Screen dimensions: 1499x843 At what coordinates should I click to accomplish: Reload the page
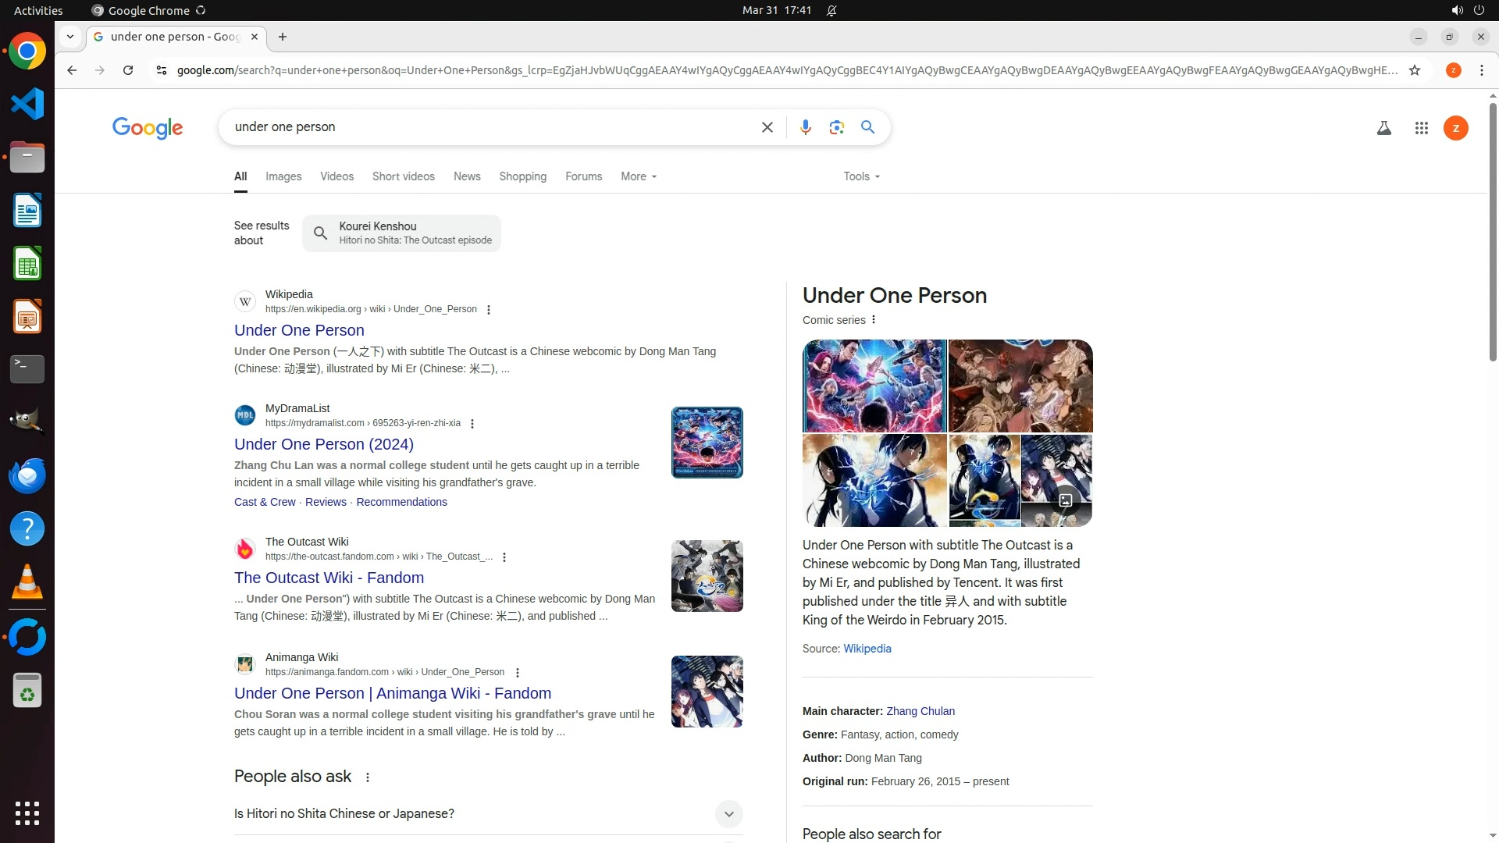point(128,70)
